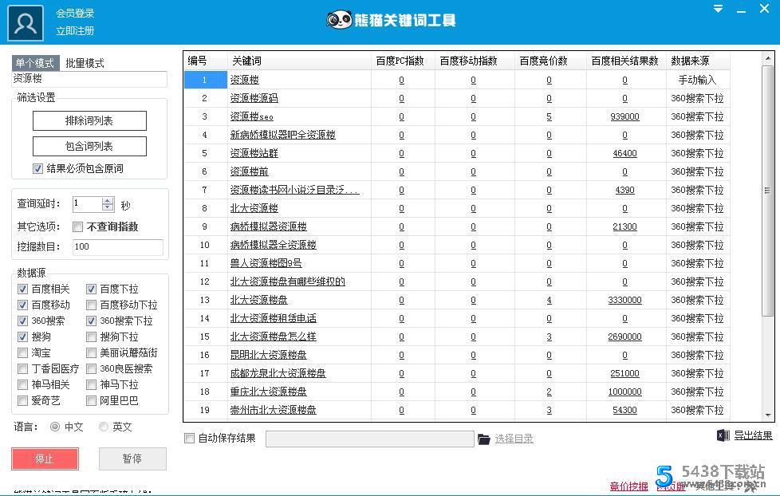Switch to the 单个模式 tab
This screenshot has height=496, width=780.
(34, 62)
